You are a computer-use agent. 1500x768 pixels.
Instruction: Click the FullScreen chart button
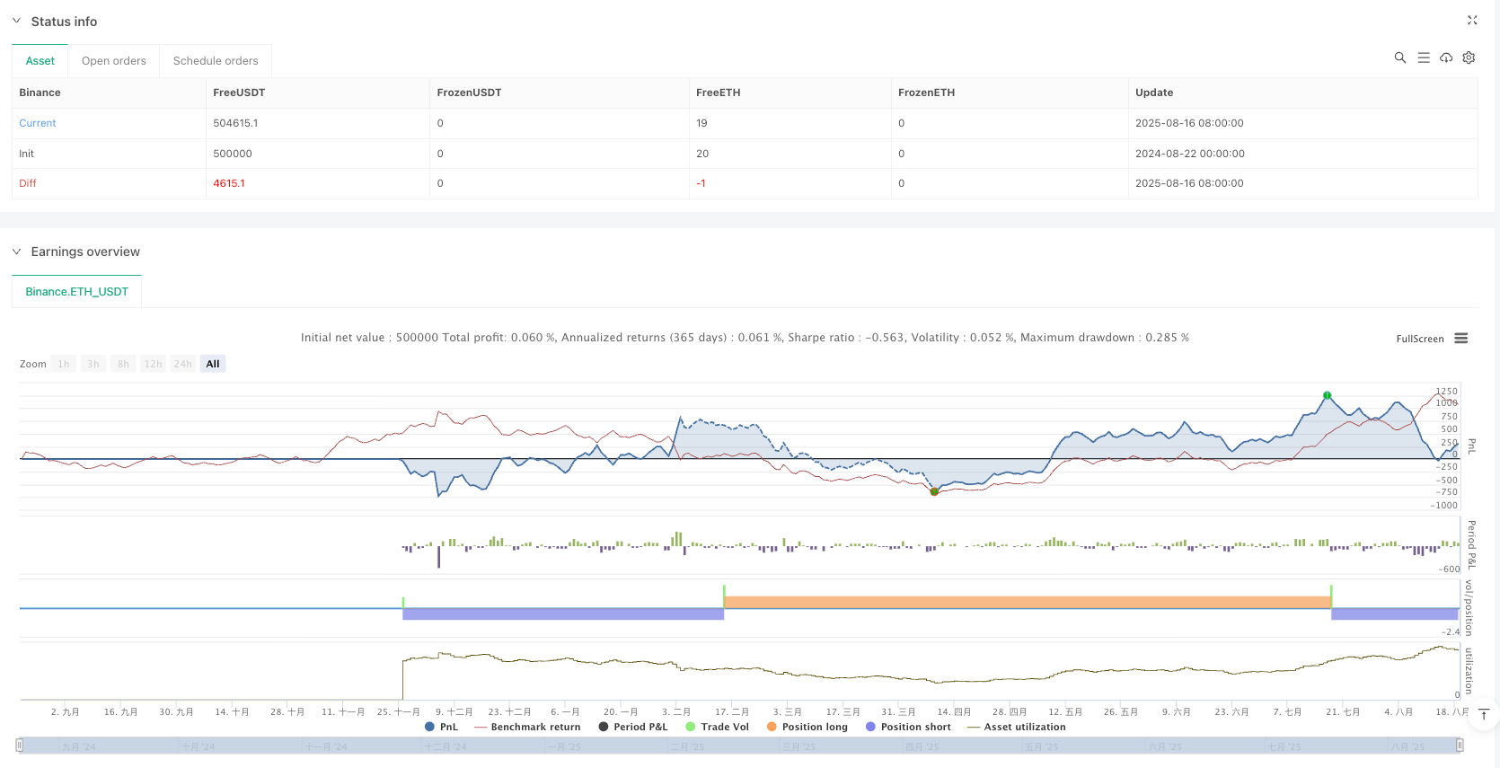[1419, 339]
